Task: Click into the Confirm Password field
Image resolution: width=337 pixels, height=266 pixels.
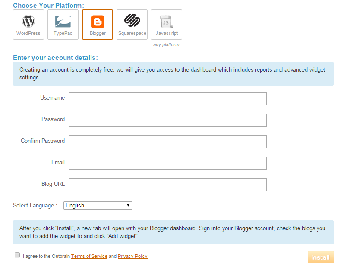Action: coord(168,142)
